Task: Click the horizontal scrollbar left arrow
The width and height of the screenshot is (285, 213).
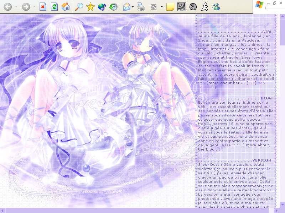Action: tap(2, 211)
